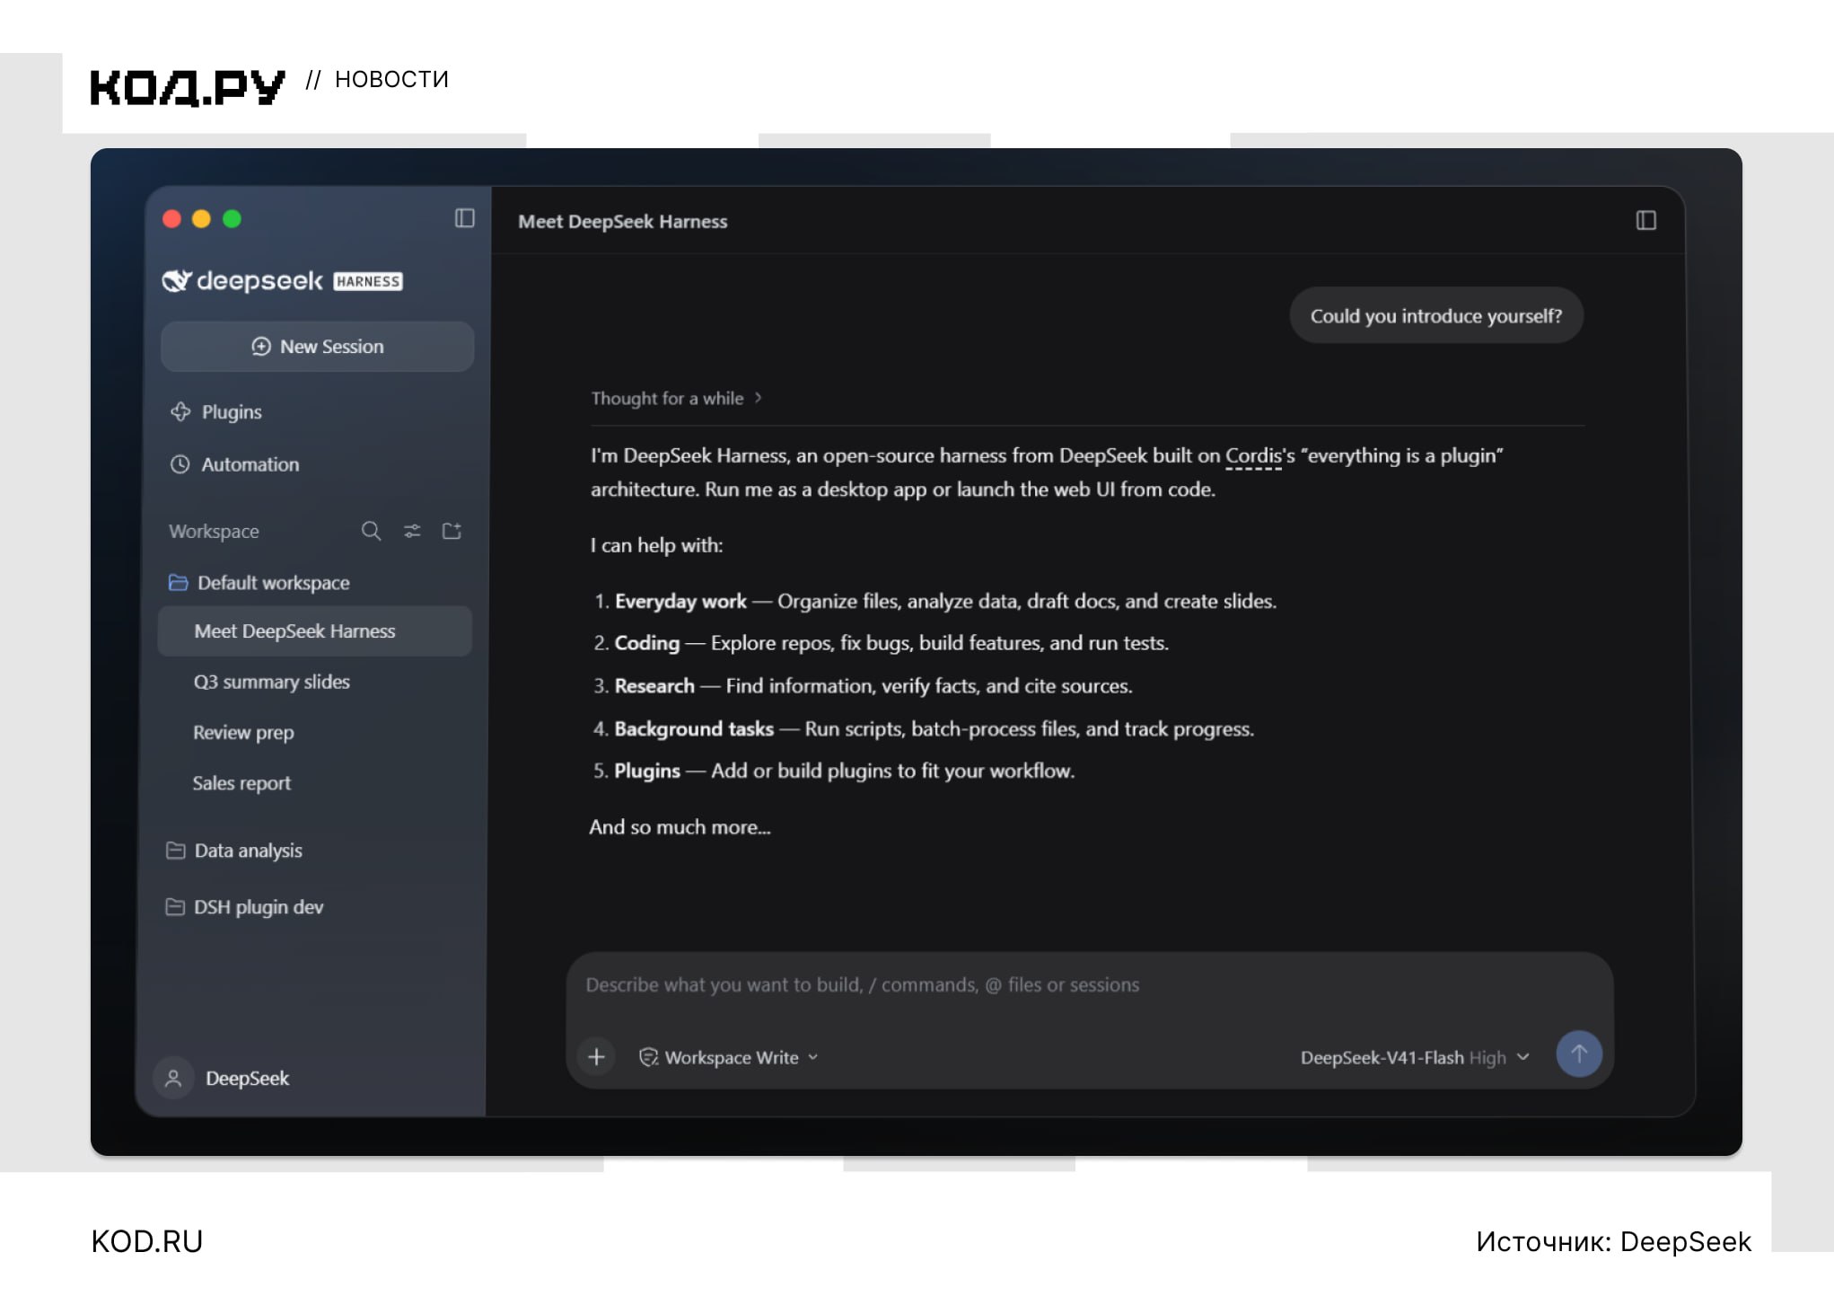Viewport: 1834px width, 1305px height.
Task: Click the 'Could you introduce yourself?' message bubble
Action: point(1436,316)
